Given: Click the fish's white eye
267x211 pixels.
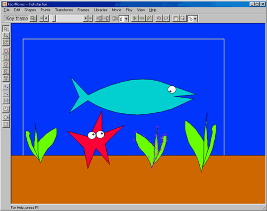Looking at the screenshot, I should tap(172, 89).
